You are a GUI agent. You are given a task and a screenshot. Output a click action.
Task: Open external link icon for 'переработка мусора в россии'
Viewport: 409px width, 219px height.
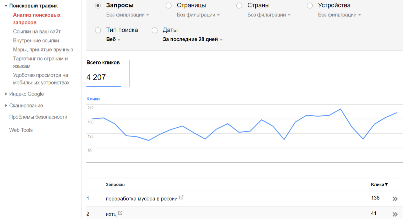(x=181, y=198)
